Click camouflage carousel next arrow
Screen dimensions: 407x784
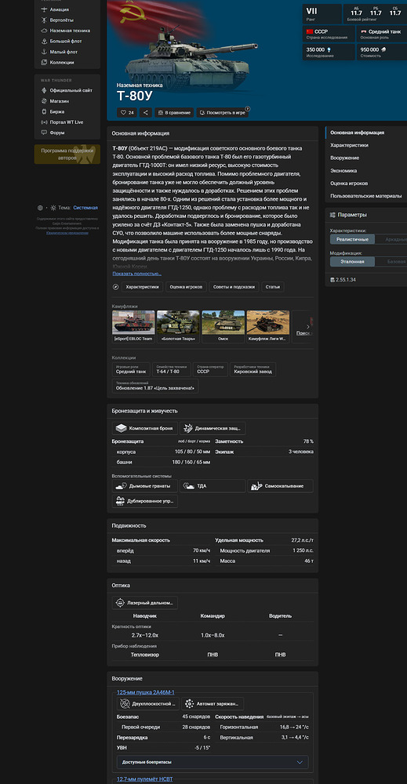308,326
